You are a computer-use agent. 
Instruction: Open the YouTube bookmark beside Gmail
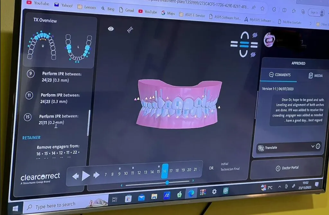point(147,12)
